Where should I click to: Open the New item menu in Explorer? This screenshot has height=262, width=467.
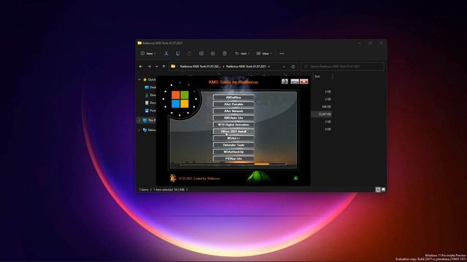(148, 53)
